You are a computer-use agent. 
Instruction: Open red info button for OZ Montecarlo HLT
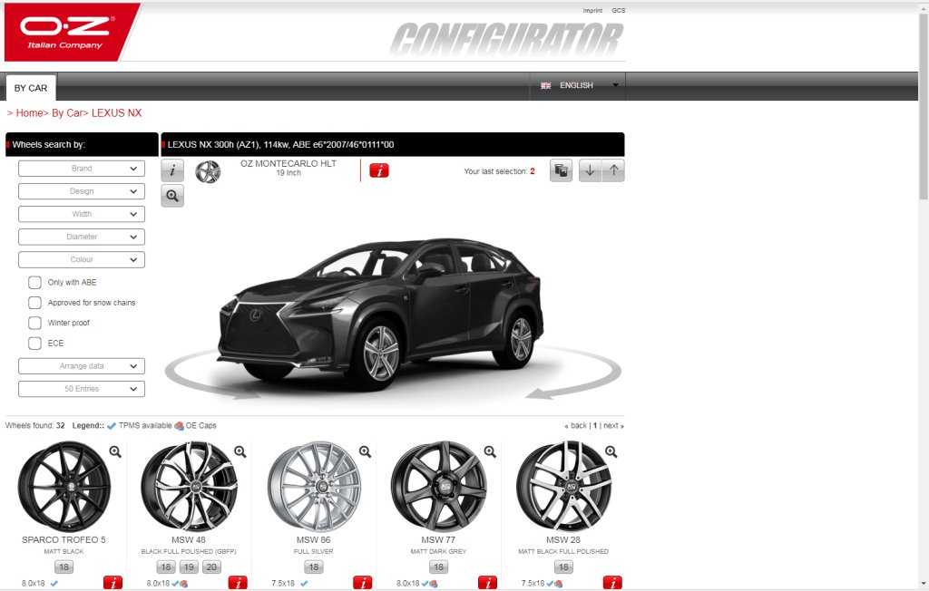(x=379, y=171)
